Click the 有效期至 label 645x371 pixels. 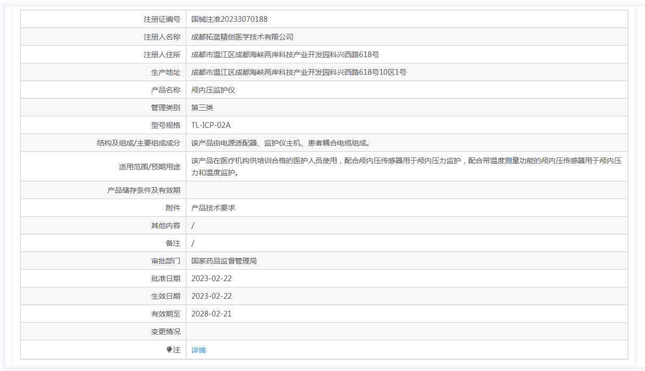click(x=166, y=314)
